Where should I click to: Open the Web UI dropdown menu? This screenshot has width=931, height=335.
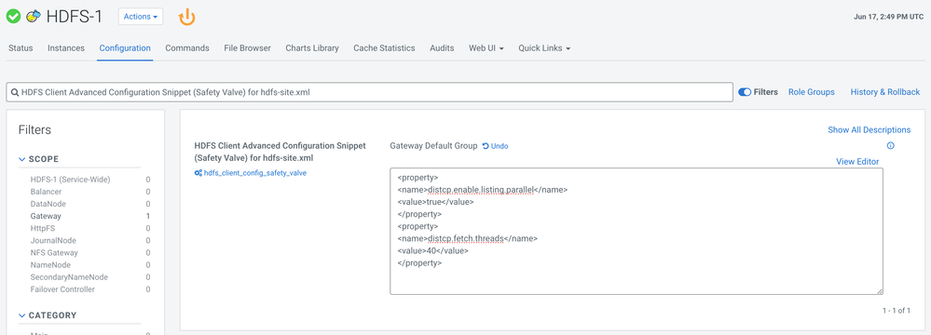click(486, 48)
